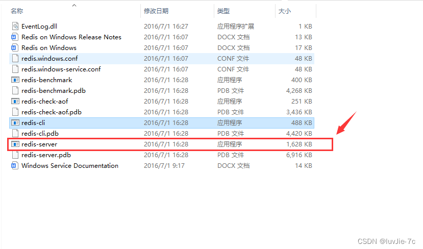Select the redis-benchmark application name

[x=46, y=80]
